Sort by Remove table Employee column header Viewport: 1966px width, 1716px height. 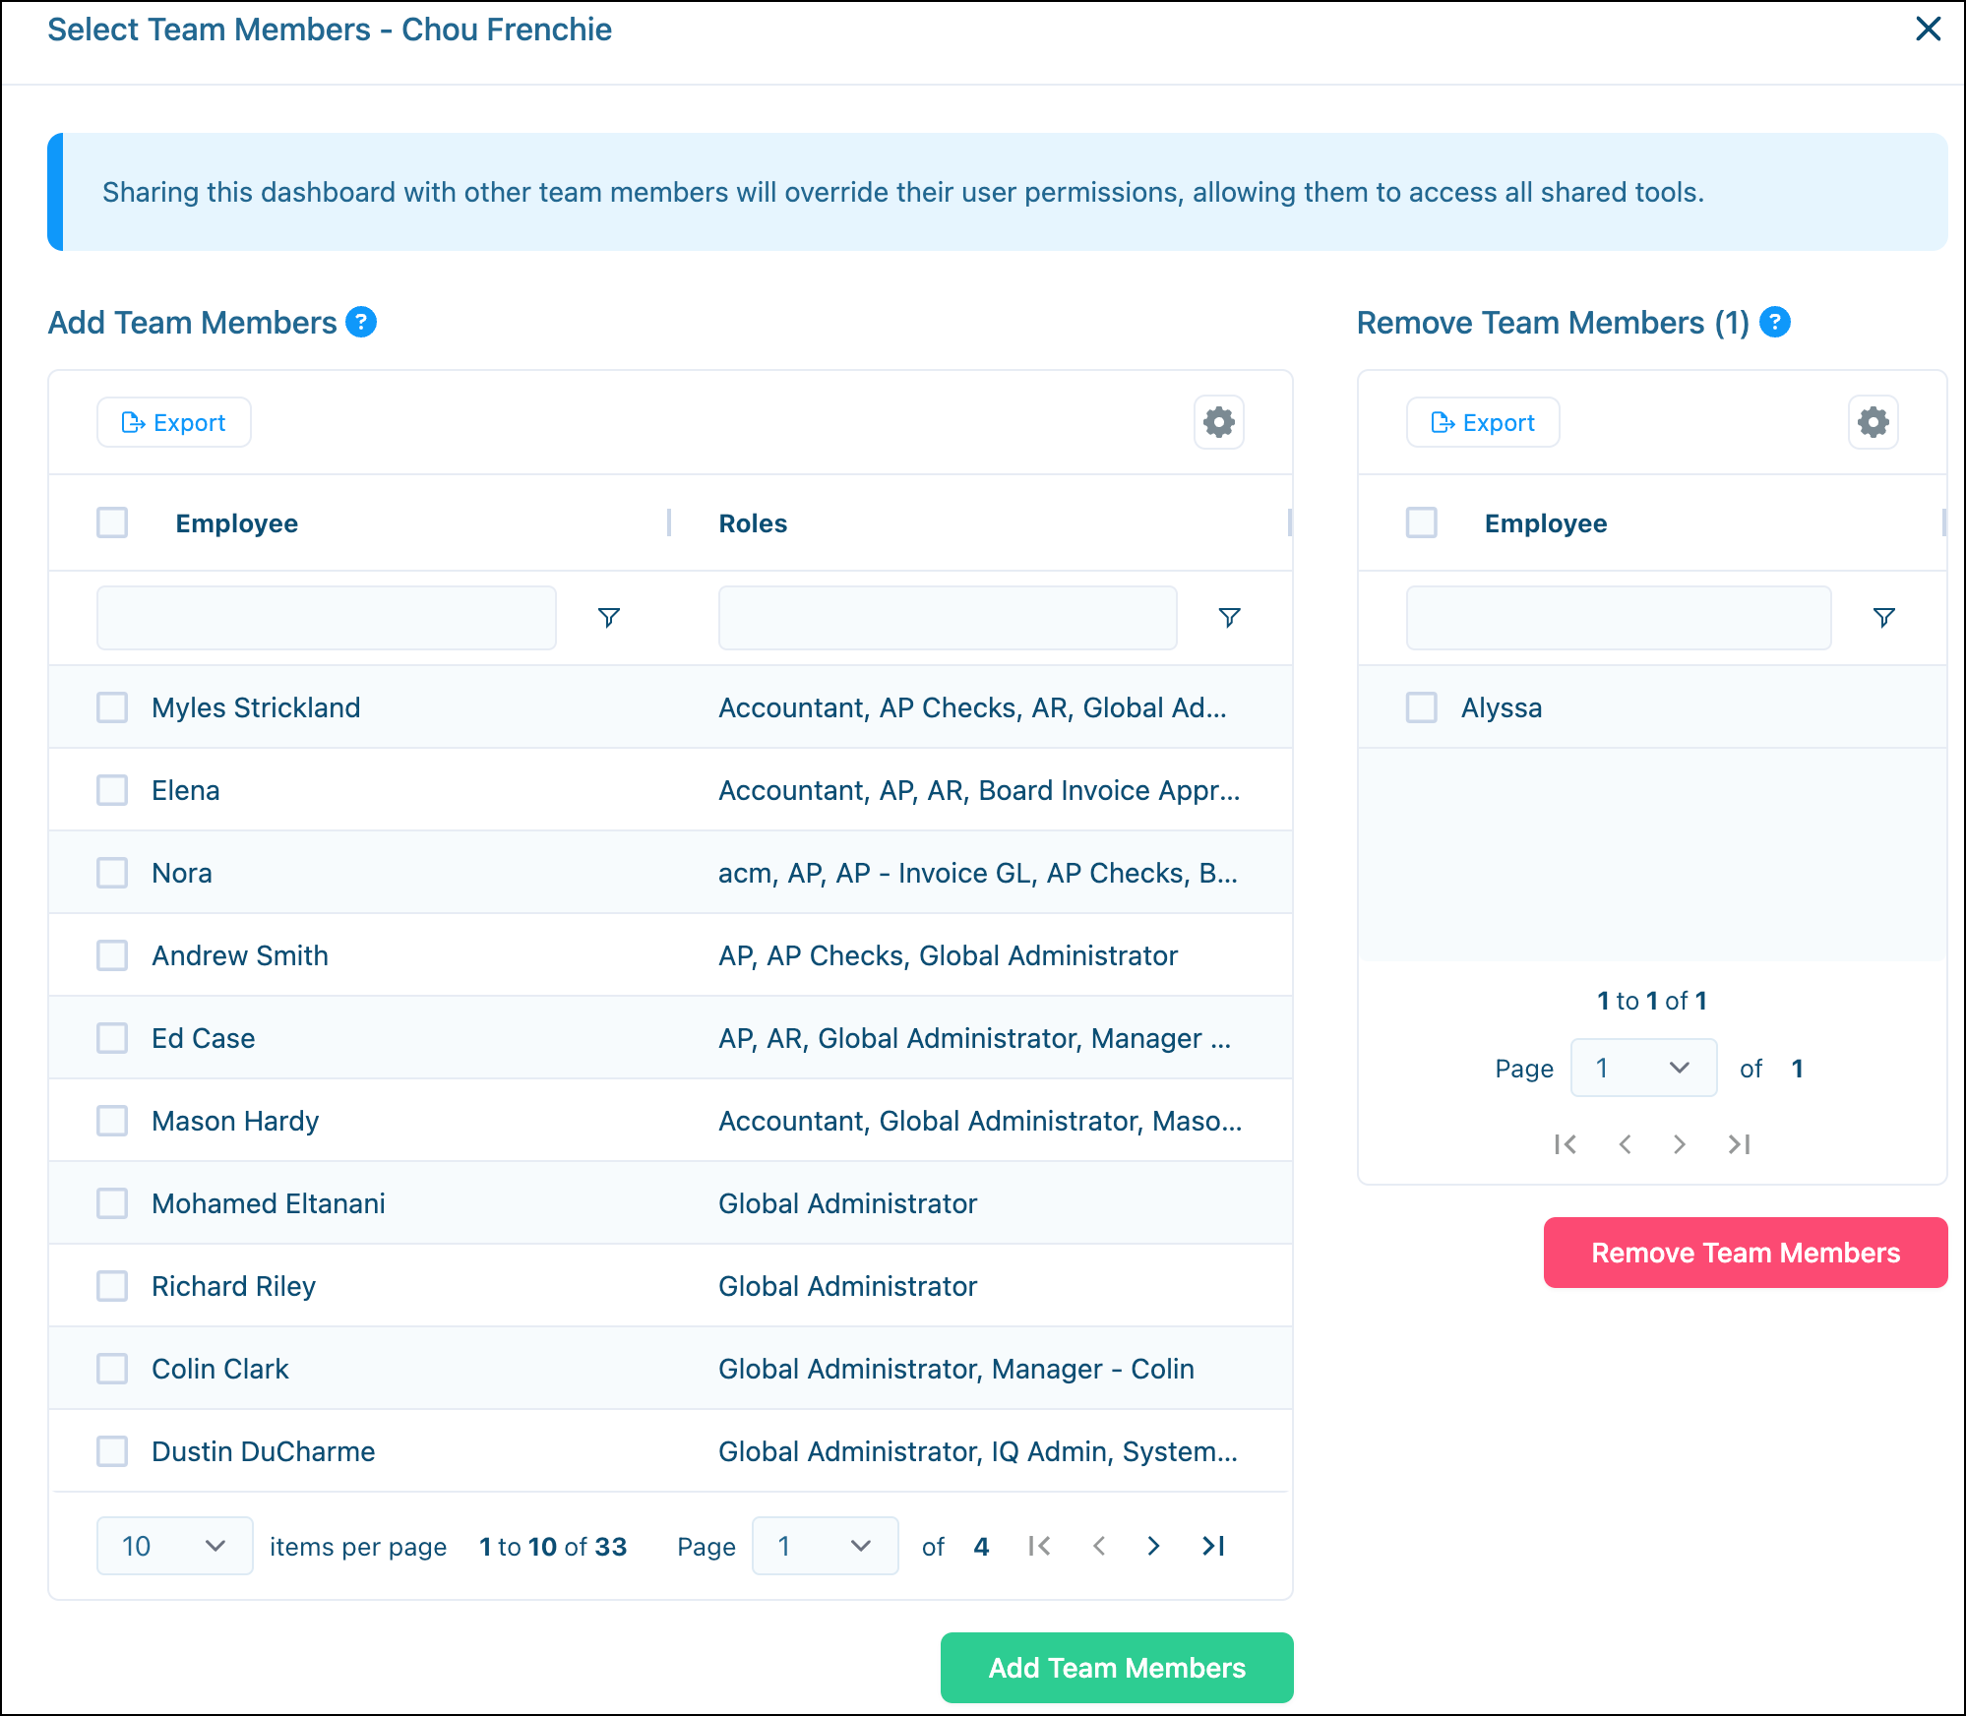pos(1545,523)
